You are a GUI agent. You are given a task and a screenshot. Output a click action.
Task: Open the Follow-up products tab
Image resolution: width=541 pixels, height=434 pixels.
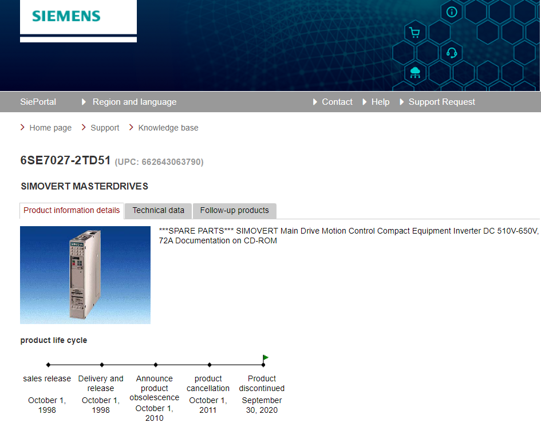[234, 211]
